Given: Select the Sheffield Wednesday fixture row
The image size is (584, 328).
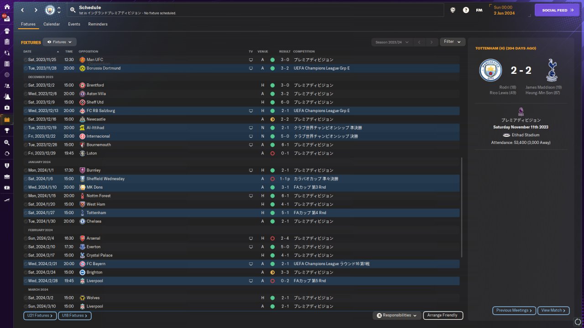Looking at the screenshot, I should (x=241, y=179).
